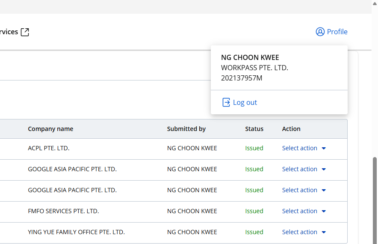The width and height of the screenshot is (378, 244).
Task: Click NG CHOON KWEE name in profile popup
Action: [250, 57]
